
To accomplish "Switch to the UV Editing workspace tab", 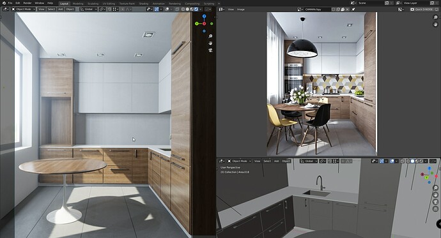I will coord(109,4).
